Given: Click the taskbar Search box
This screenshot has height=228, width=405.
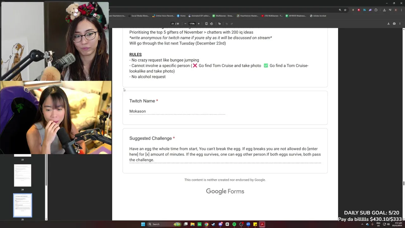Looking at the screenshot, I should [165, 224].
